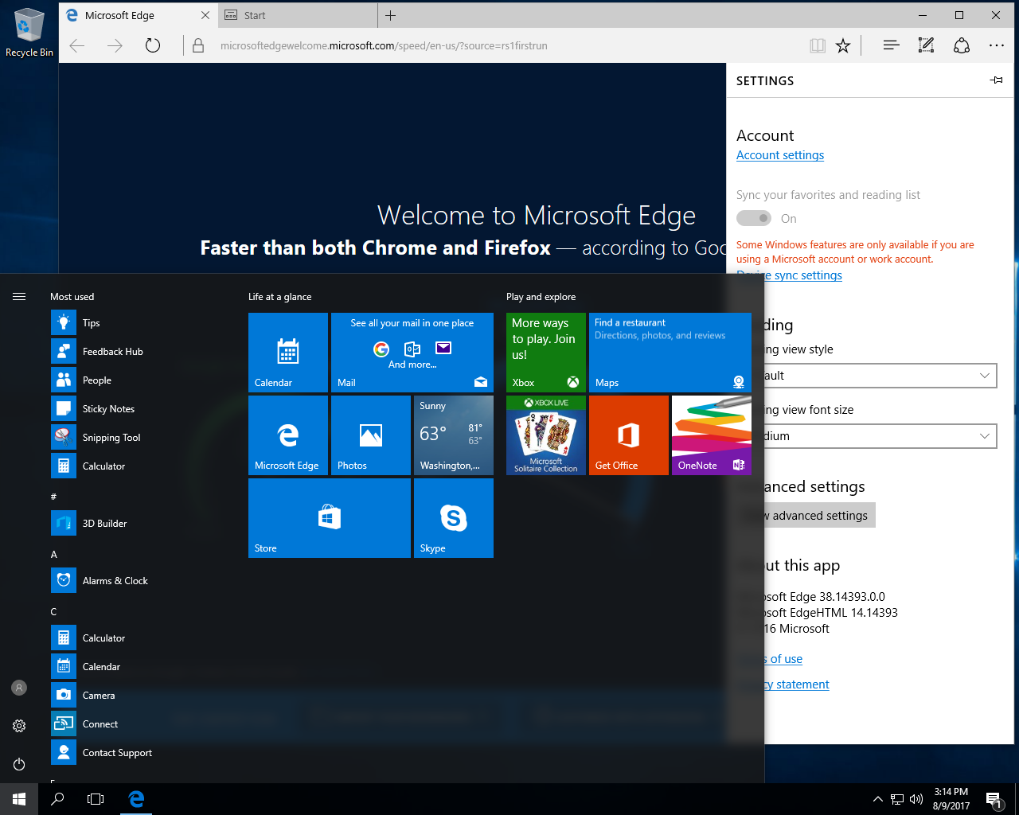Pin the Settings pane
The image size is (1019, 815).
coord(996,80)
